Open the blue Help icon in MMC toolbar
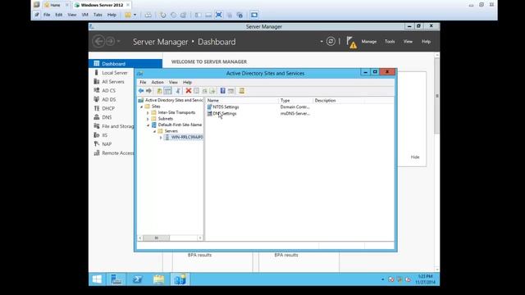525x295 pixels. (x=222, y=91)
